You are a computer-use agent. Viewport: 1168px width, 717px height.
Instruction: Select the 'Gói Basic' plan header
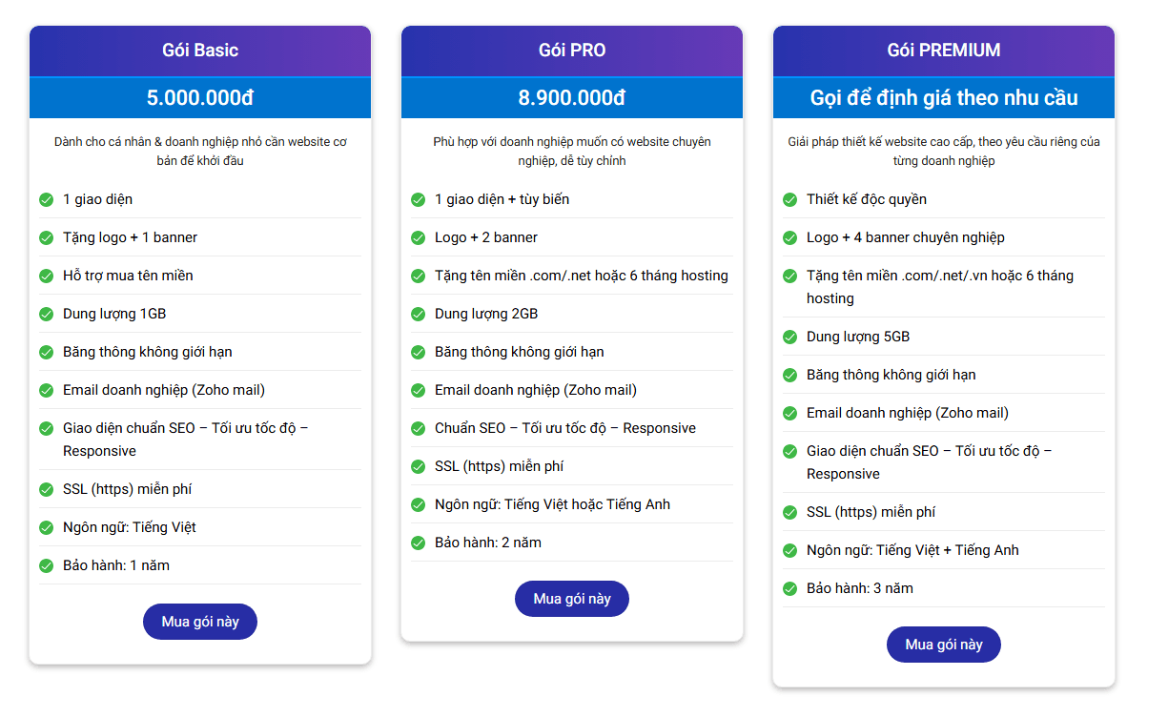(200, 51)
